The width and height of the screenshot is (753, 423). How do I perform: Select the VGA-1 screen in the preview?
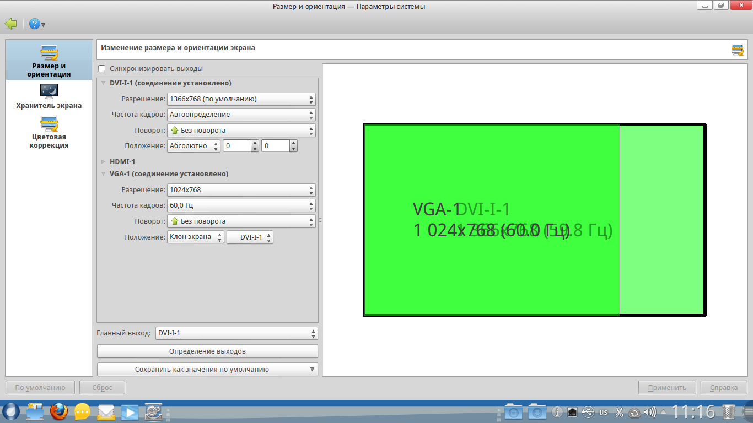[x=492, y=220]
